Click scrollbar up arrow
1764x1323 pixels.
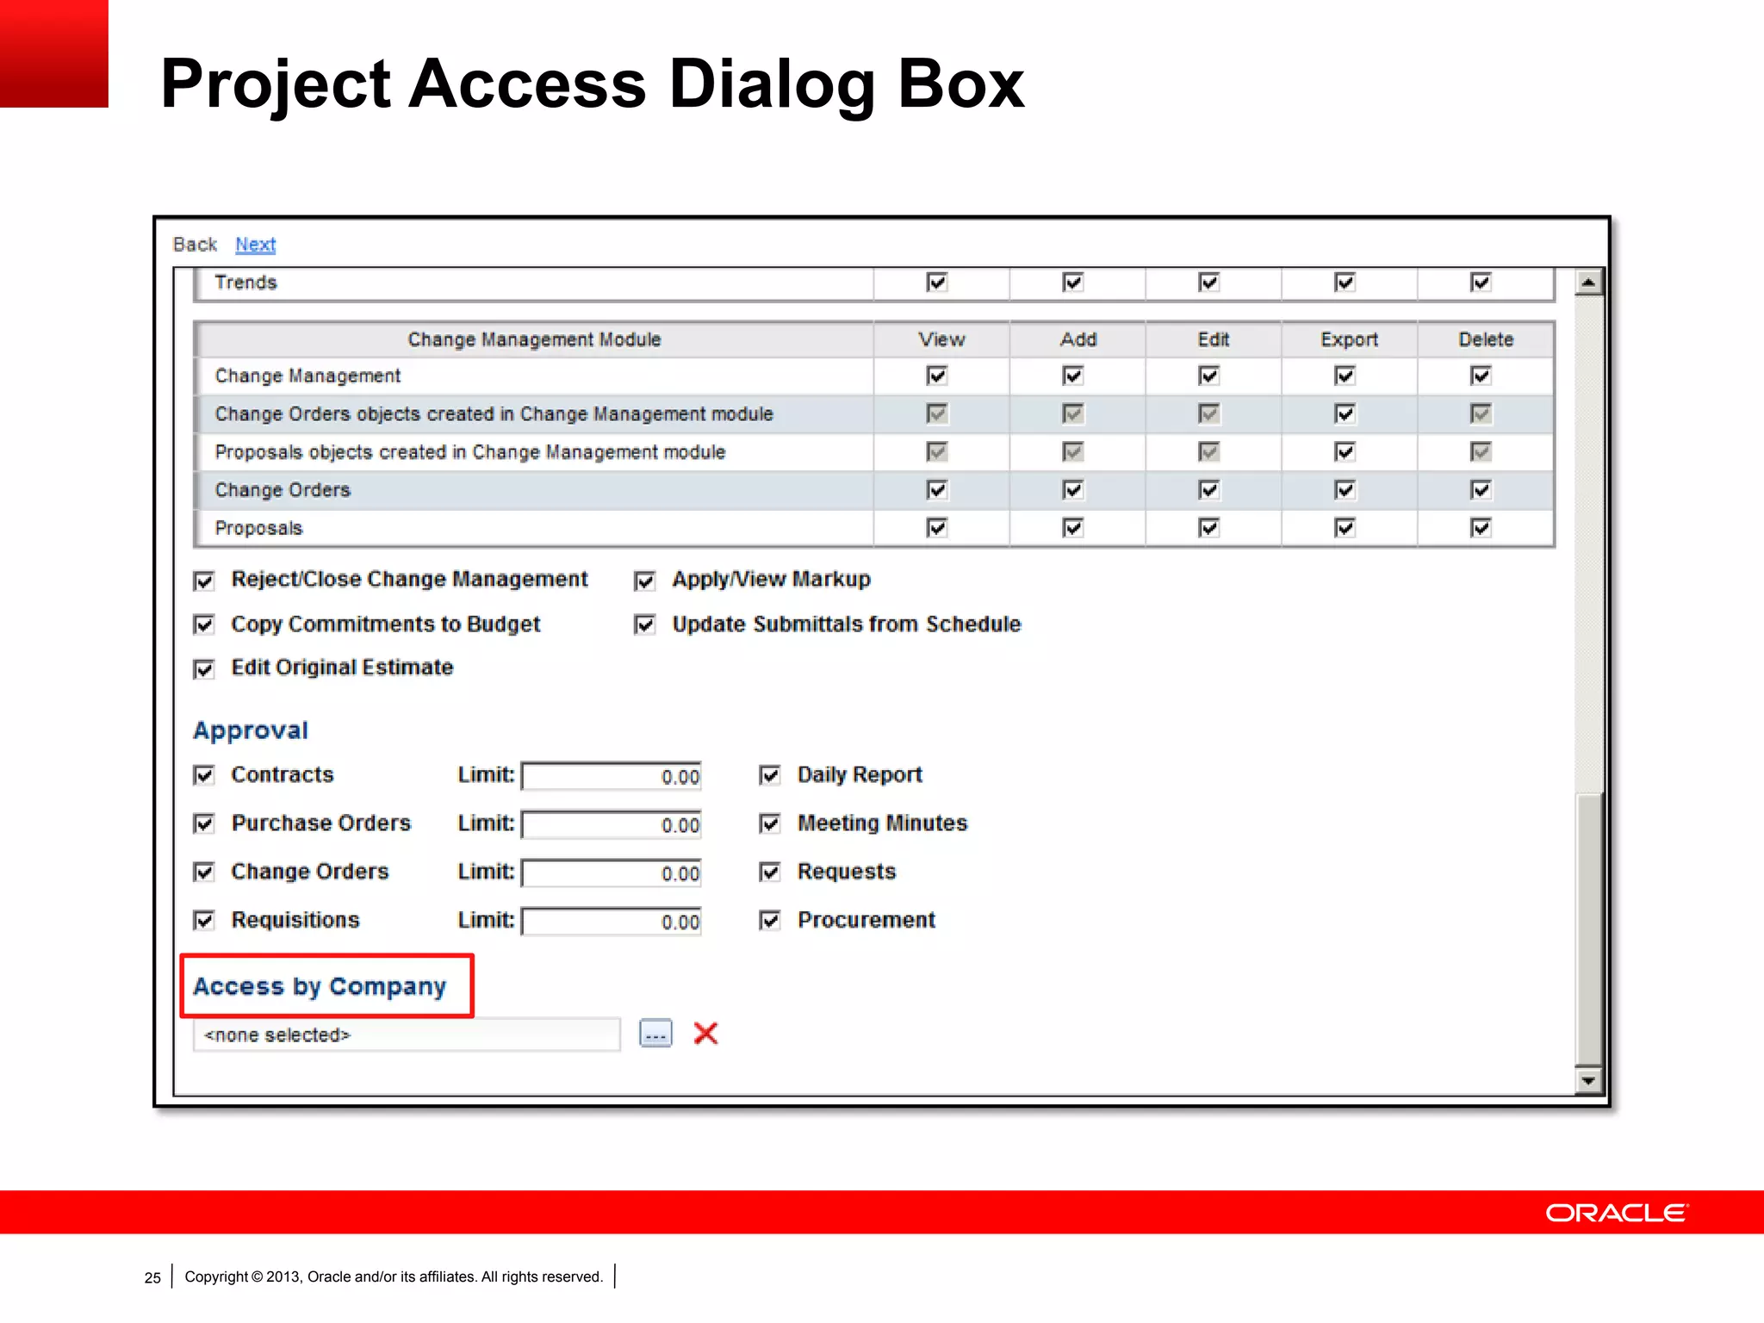coord(1588,283)
